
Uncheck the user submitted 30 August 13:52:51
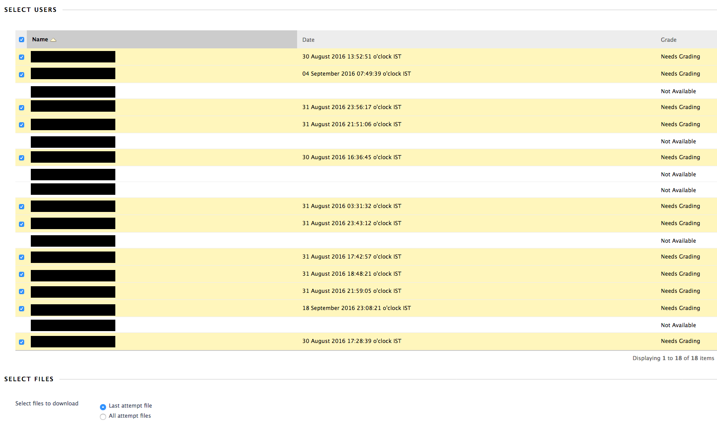pyautogui.click(x=22, y=57)
